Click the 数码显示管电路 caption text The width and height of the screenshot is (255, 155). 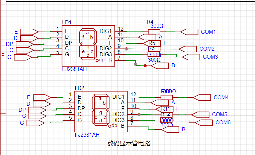(x=129, y=143)
